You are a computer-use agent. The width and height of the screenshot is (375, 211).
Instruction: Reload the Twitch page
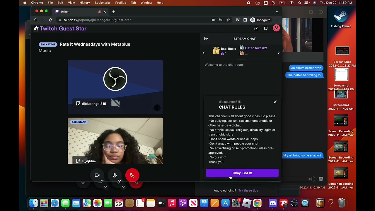pos(51,20)
